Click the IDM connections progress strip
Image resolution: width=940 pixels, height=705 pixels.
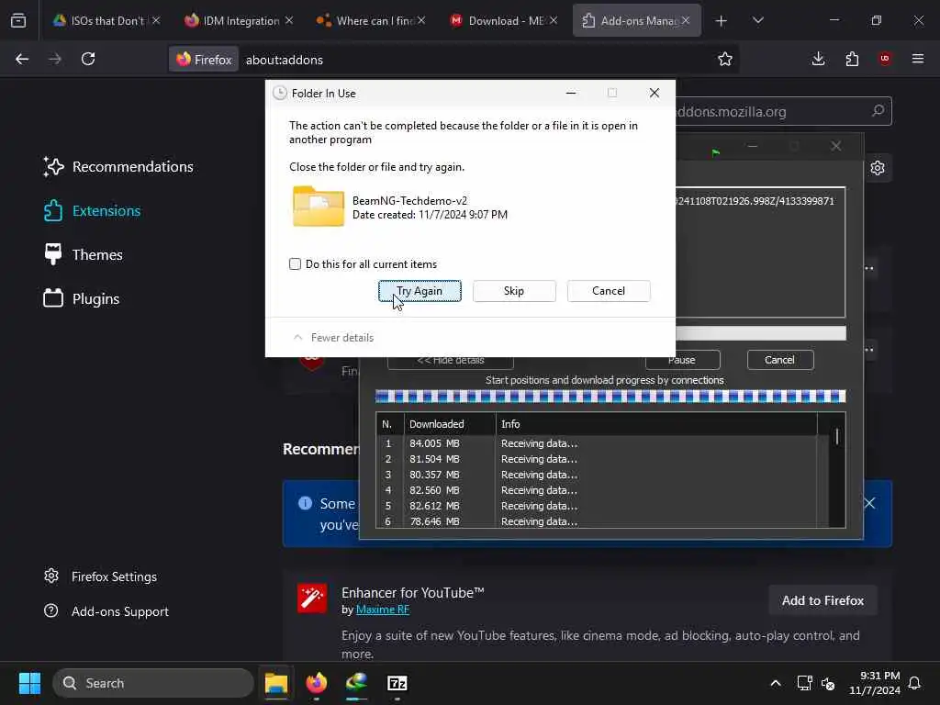pyautogui.click(x=610, y=397)
